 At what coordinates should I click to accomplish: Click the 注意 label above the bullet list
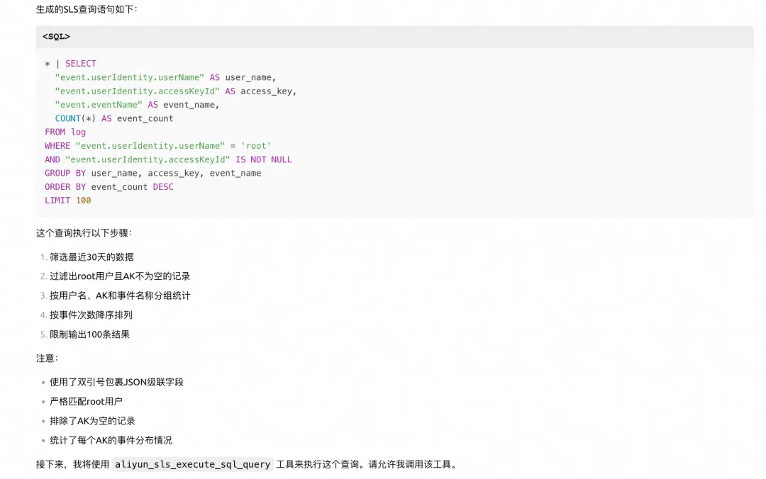click(47, 359)
